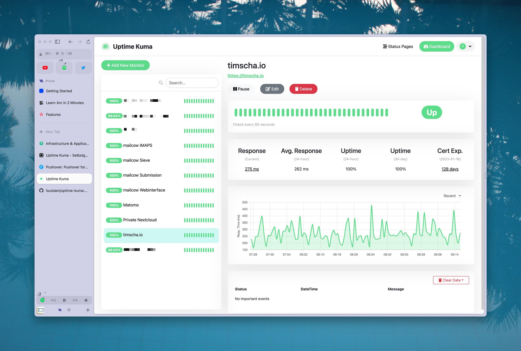Click the Spotify icon in mini player
The height and width of the screenshot is (351, 521).
point(42,300)
